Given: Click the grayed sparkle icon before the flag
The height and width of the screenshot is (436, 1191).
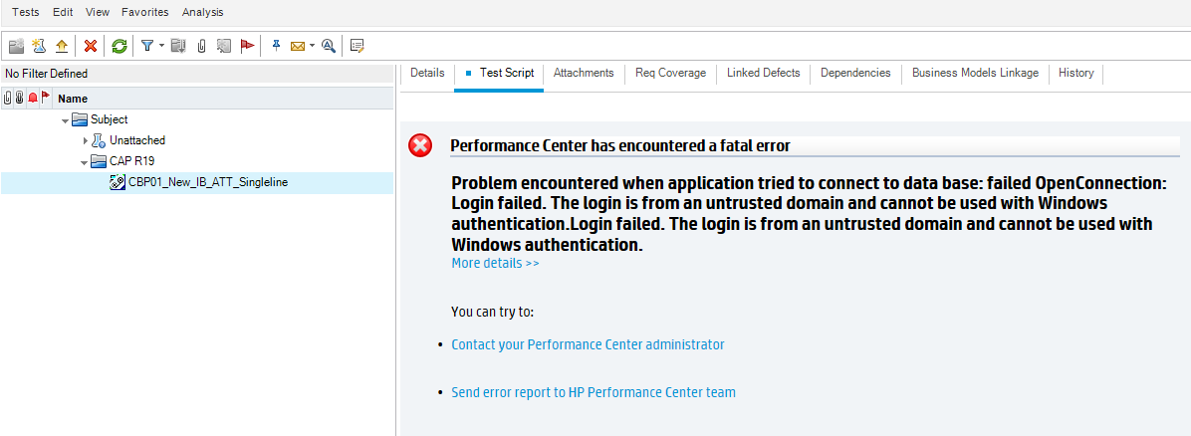Looking at the screenshot, I should coord(223,47).
